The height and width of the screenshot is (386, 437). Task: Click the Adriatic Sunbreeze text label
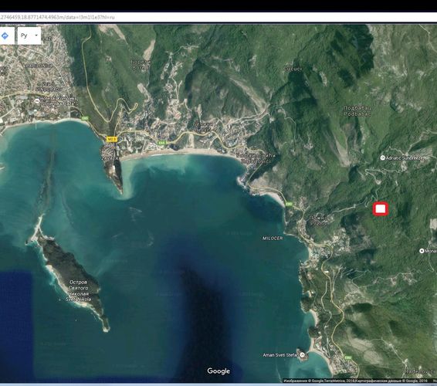pyautogui.click(x=405, y=157)
